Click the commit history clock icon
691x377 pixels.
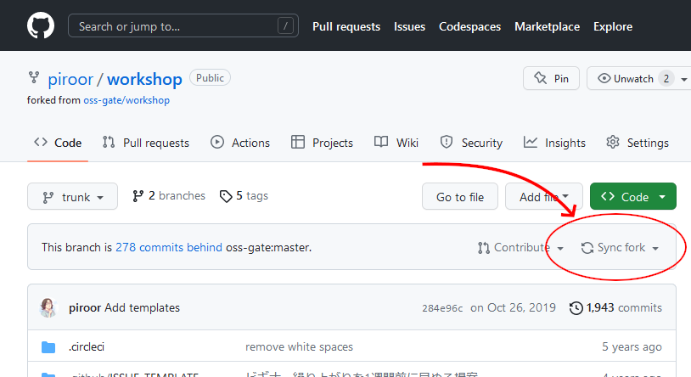click(576, 307)
